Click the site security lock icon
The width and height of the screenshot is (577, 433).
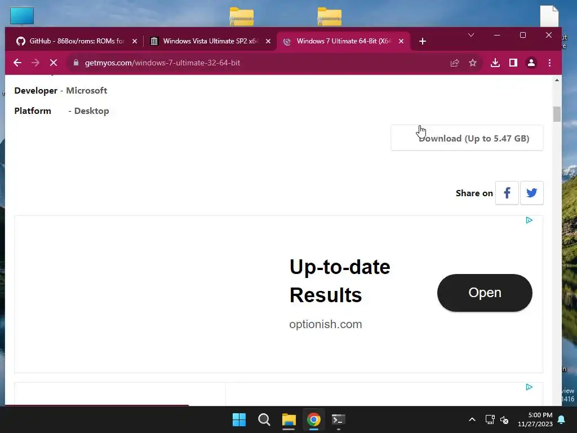(x=76, y=63)
